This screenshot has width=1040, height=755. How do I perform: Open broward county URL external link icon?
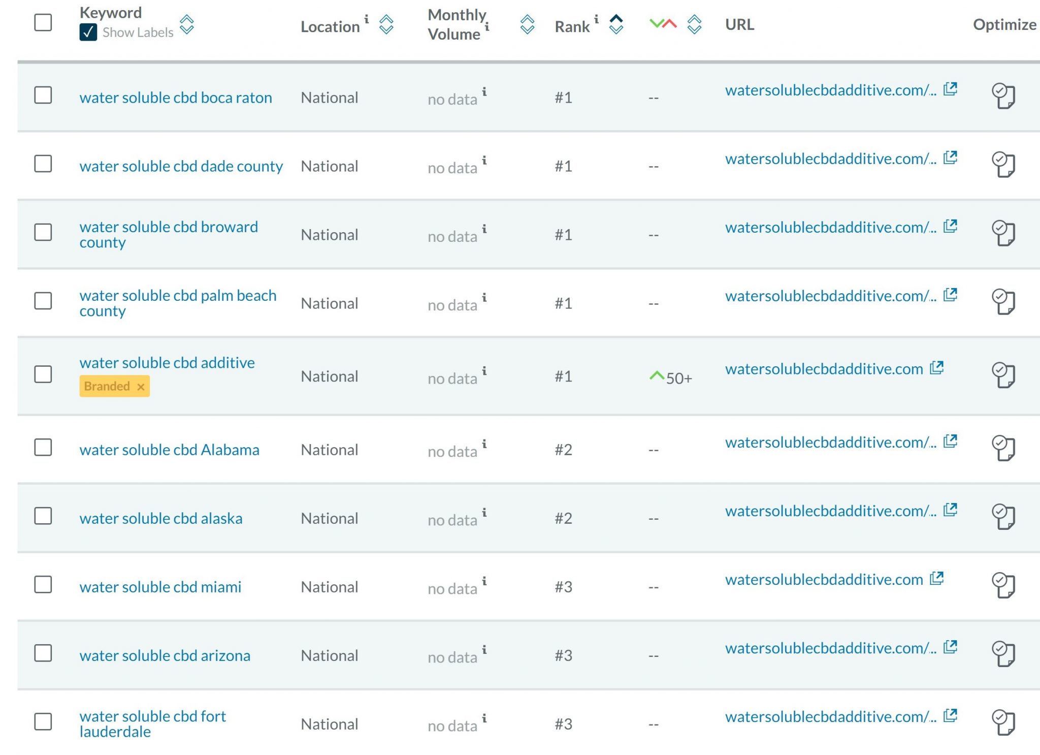(x=950, y=227)
